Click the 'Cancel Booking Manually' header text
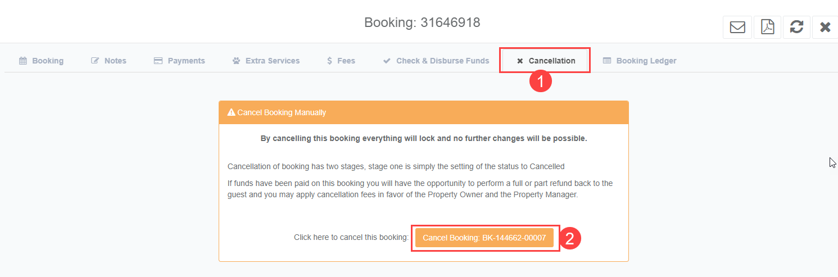 click(x=282, y=112)
